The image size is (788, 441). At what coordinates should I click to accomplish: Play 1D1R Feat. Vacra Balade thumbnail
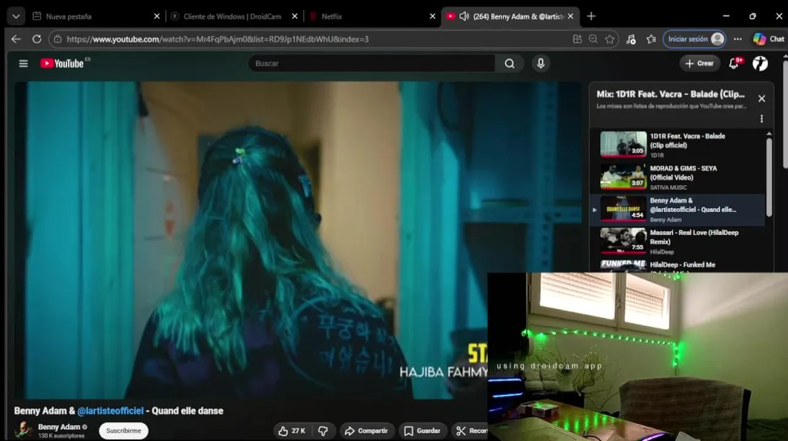623,145
